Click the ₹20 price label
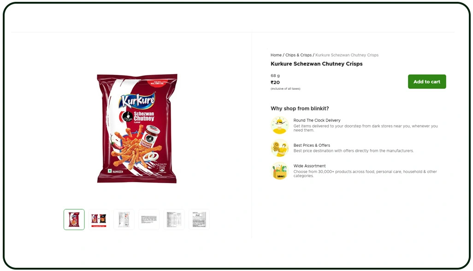 275,82
